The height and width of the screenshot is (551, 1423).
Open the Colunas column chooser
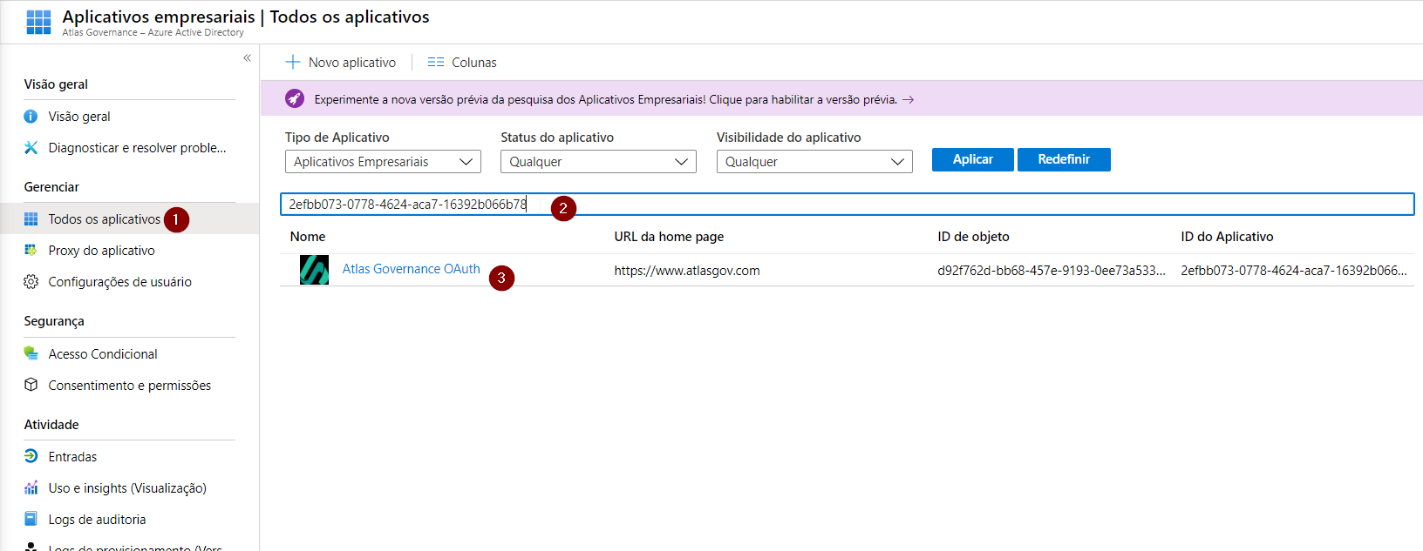[462, 63]
